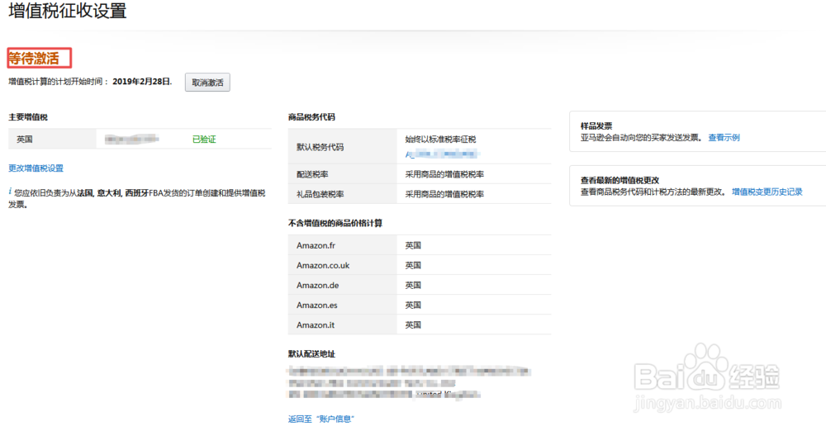
Task: Click the 商品税务代码 heading
Action: tap(311, 117)
